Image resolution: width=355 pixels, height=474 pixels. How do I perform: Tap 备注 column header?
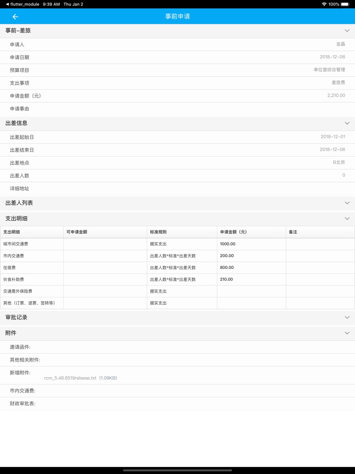point(320,232)
